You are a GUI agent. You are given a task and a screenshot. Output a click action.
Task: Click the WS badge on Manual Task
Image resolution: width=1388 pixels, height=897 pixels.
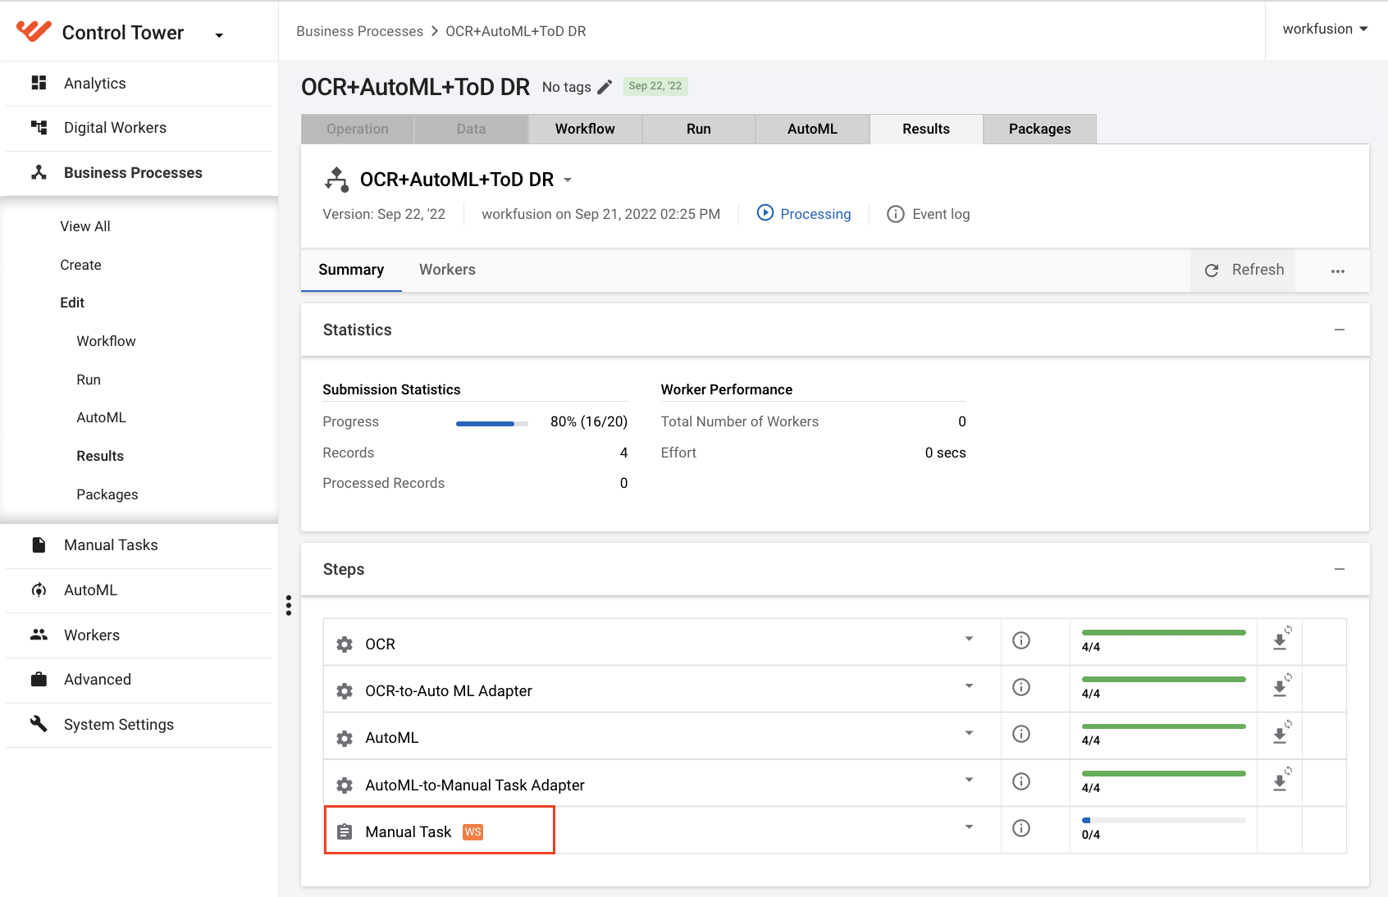[x=473, y=832]
